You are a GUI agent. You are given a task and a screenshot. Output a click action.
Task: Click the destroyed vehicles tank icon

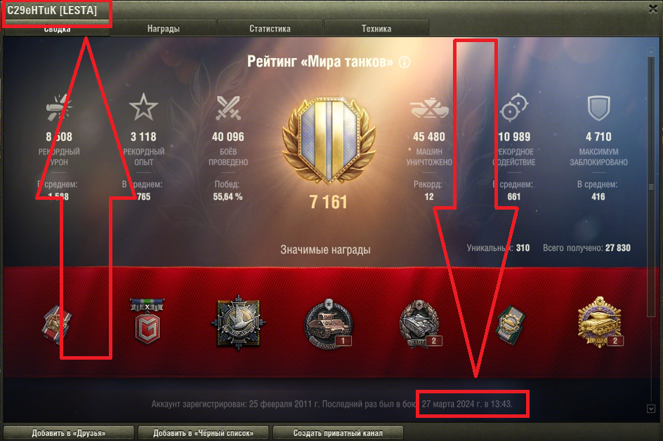pyautogui.click(x=428, y=107)
